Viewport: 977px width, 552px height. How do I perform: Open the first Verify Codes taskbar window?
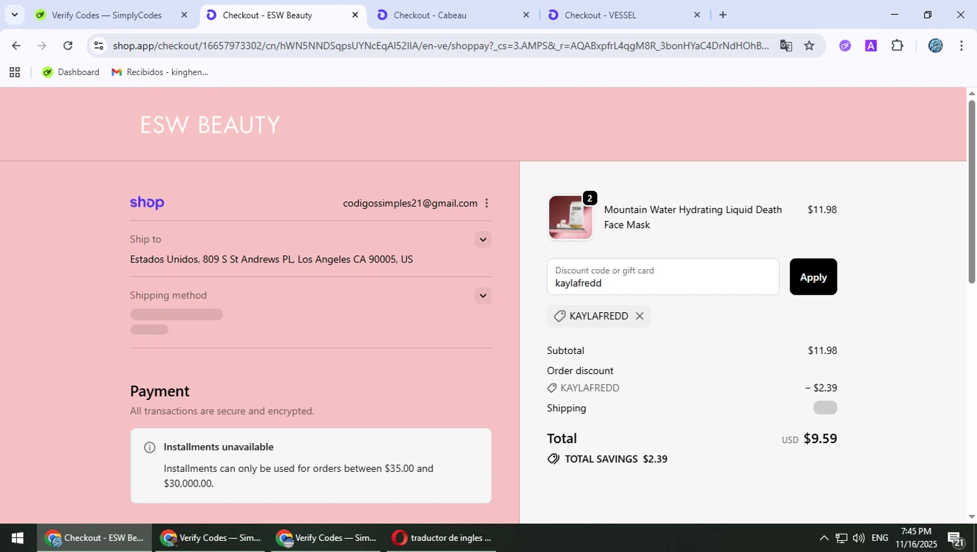point(210,538)
